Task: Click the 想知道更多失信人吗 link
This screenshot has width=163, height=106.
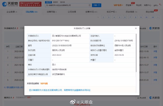Action: (x=14, y=87)
